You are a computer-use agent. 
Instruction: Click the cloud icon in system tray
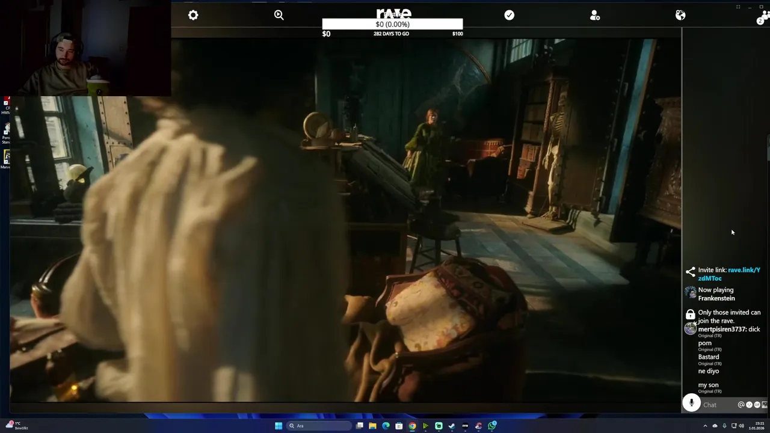tap(715, 426)
